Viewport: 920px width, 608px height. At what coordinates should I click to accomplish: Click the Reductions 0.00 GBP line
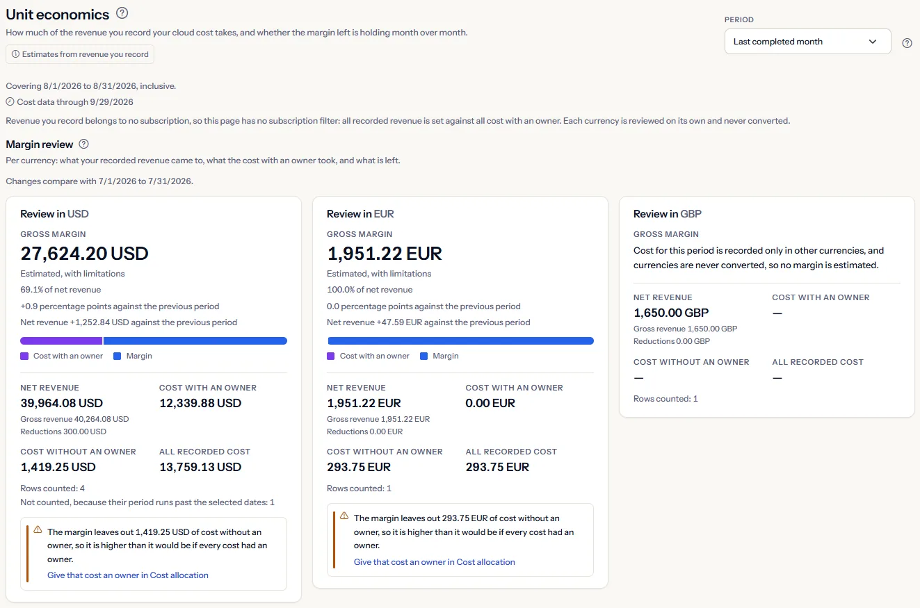(672, 341)
